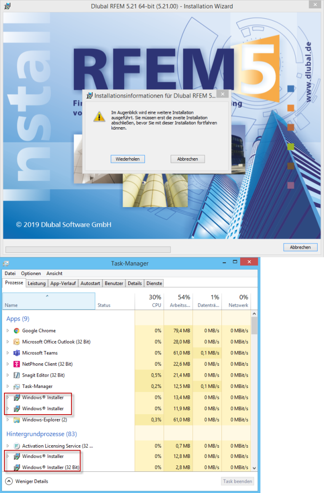324x493 pixels.
Task: Click the Microsoft Office Outlook icon
Action: click(x=17, y=342)
